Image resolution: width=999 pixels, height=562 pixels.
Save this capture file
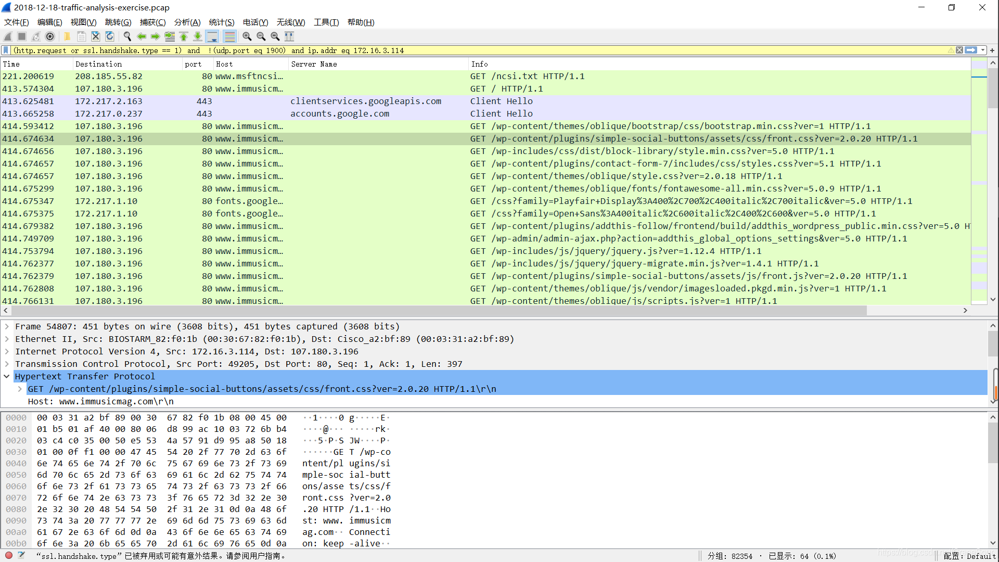[81, 36]
